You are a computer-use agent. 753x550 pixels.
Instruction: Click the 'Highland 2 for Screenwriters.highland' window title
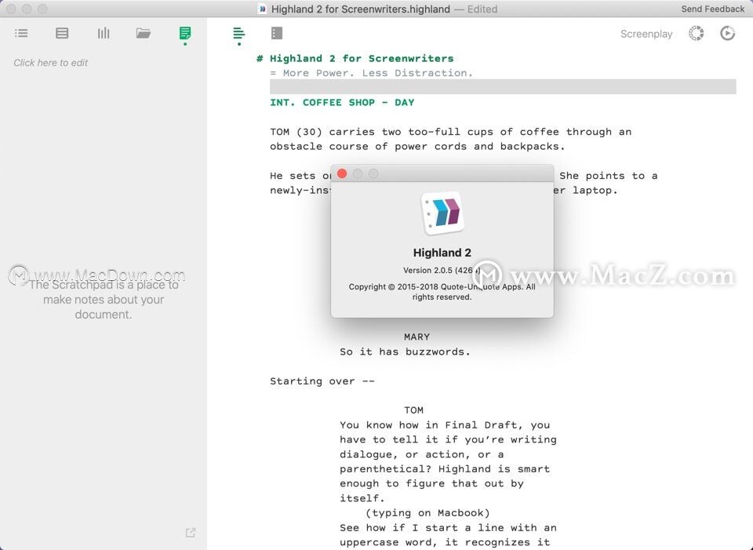pos(361,9)
